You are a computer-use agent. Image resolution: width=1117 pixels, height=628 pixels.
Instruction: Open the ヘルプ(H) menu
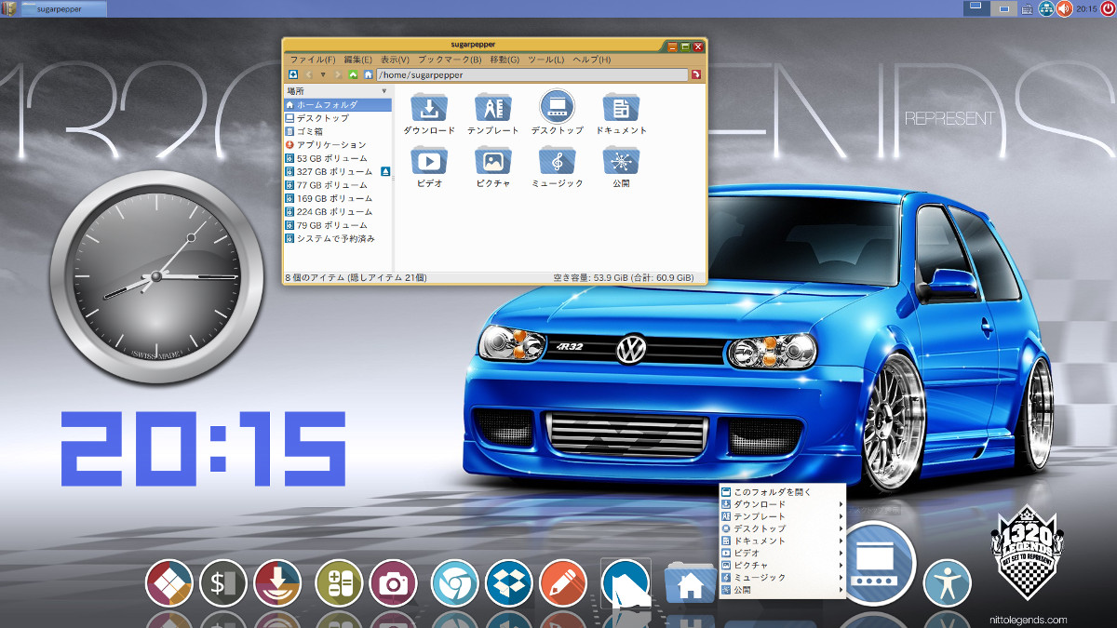(592, 60)
